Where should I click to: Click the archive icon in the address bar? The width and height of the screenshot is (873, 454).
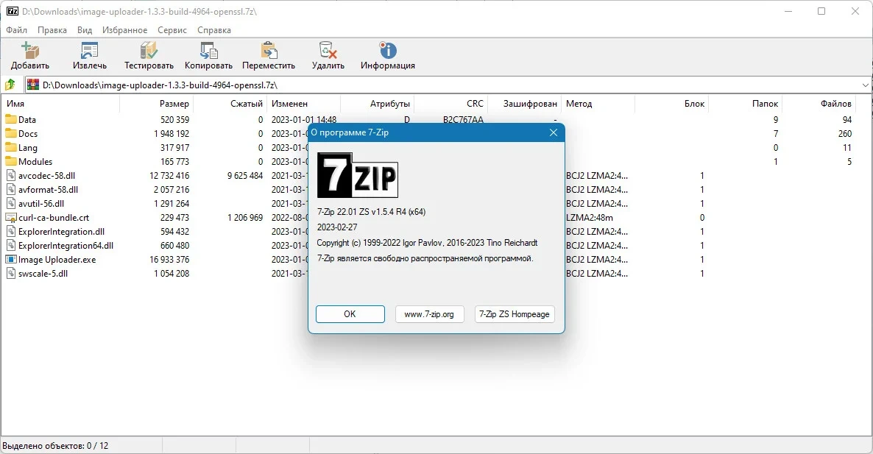[33, 85]
